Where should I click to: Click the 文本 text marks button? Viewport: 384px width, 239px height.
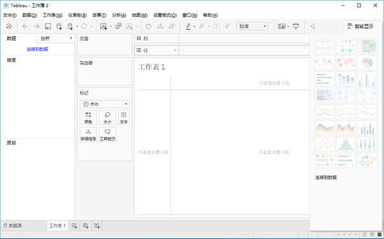click(x=124, y=118)
